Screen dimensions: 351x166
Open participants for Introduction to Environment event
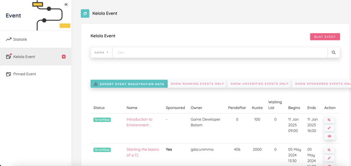click(x=329, y=136)
